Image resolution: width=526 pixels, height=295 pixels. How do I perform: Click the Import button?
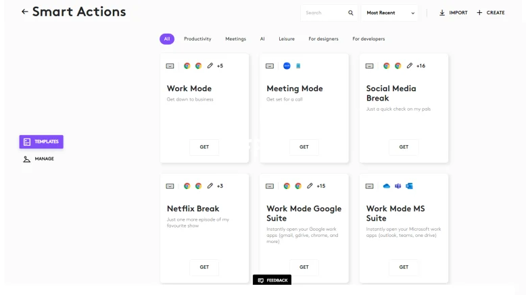point(453,13)
